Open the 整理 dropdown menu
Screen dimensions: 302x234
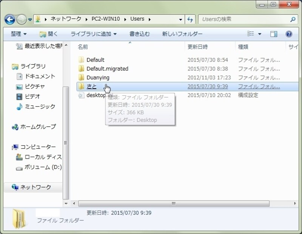pyautogui.click(x=18, y=34)
